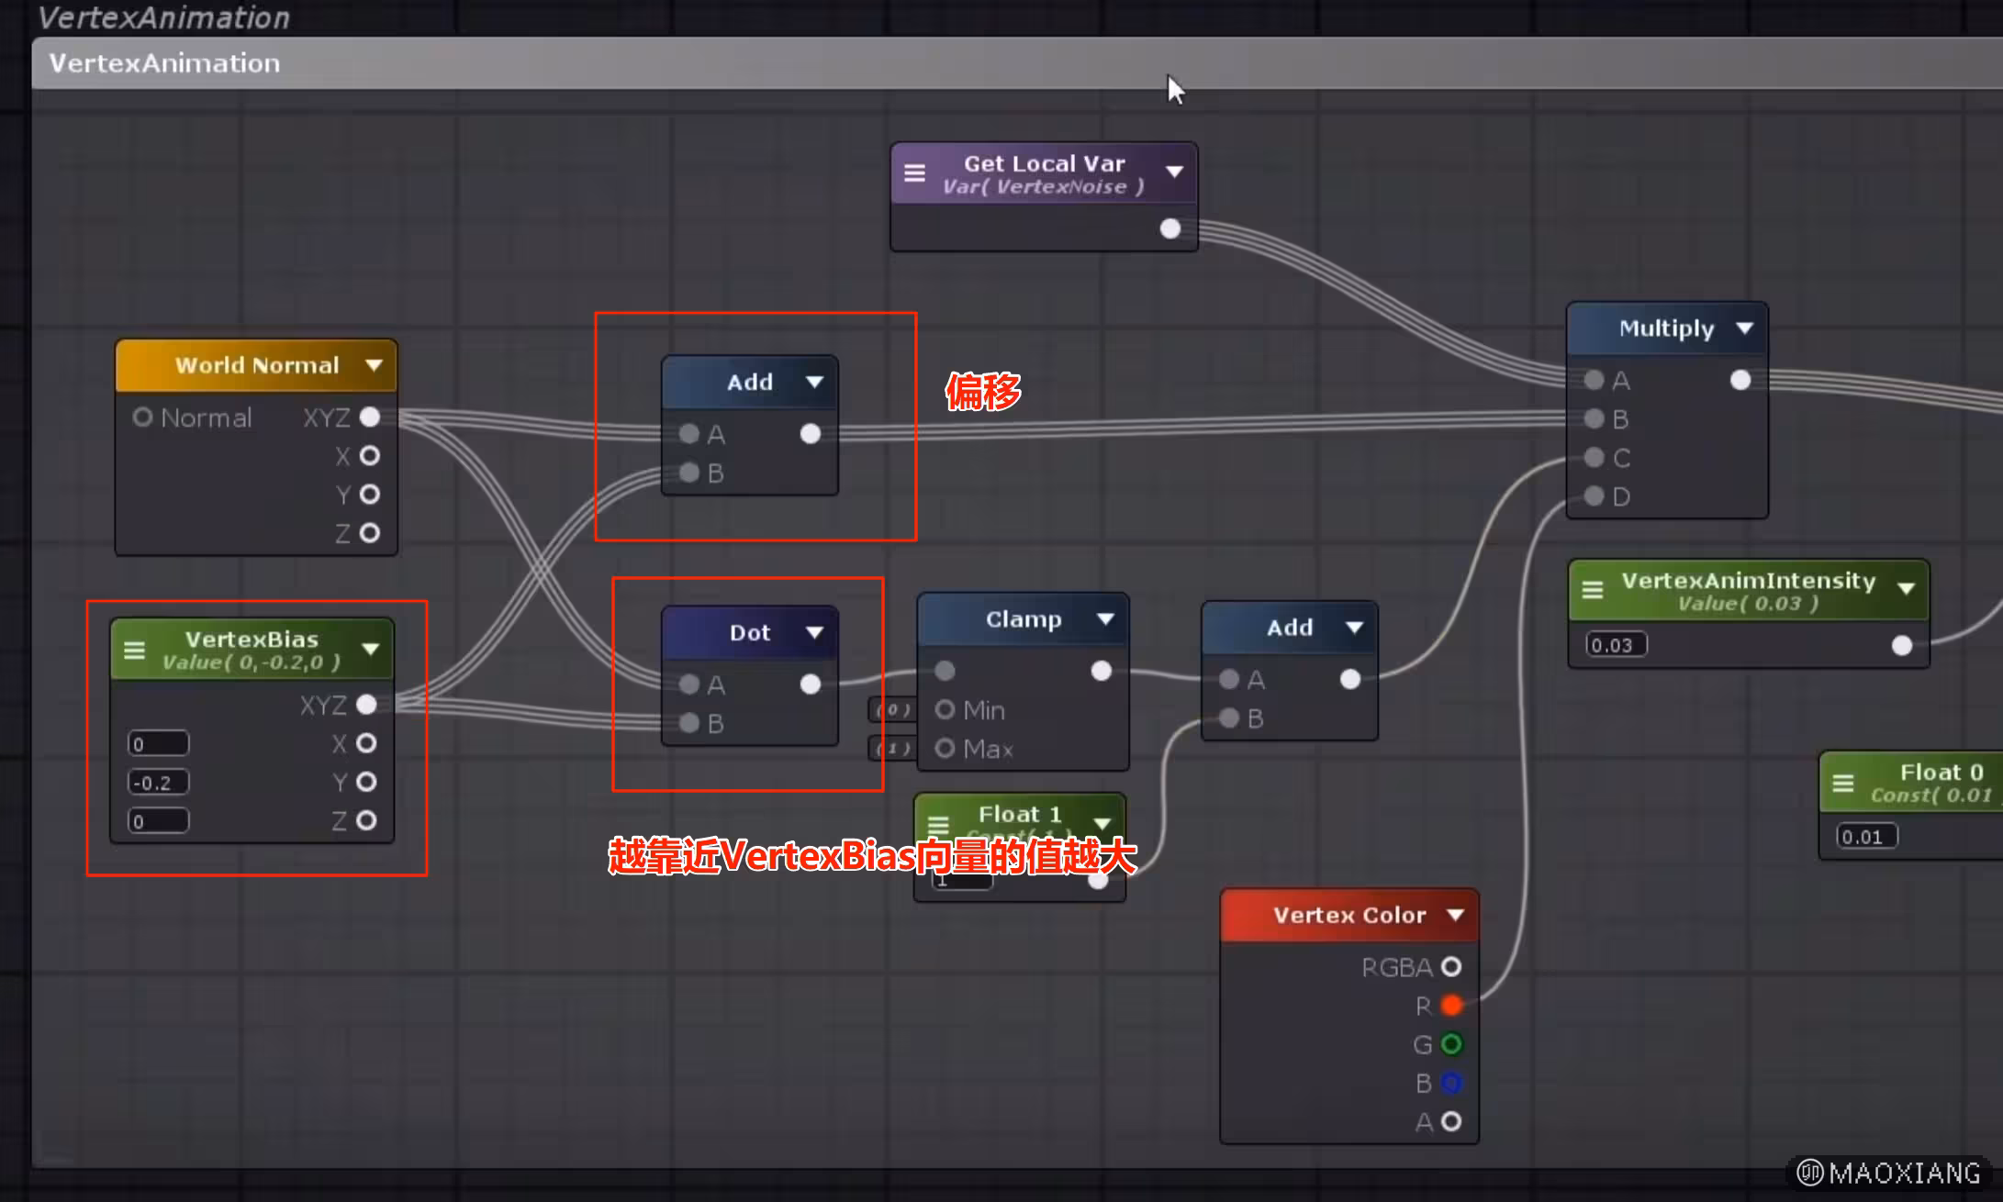Select the Clamp node header
Image resolution: width=2003 pixels, height=1202 pixels.
[x=1010, y=619]
